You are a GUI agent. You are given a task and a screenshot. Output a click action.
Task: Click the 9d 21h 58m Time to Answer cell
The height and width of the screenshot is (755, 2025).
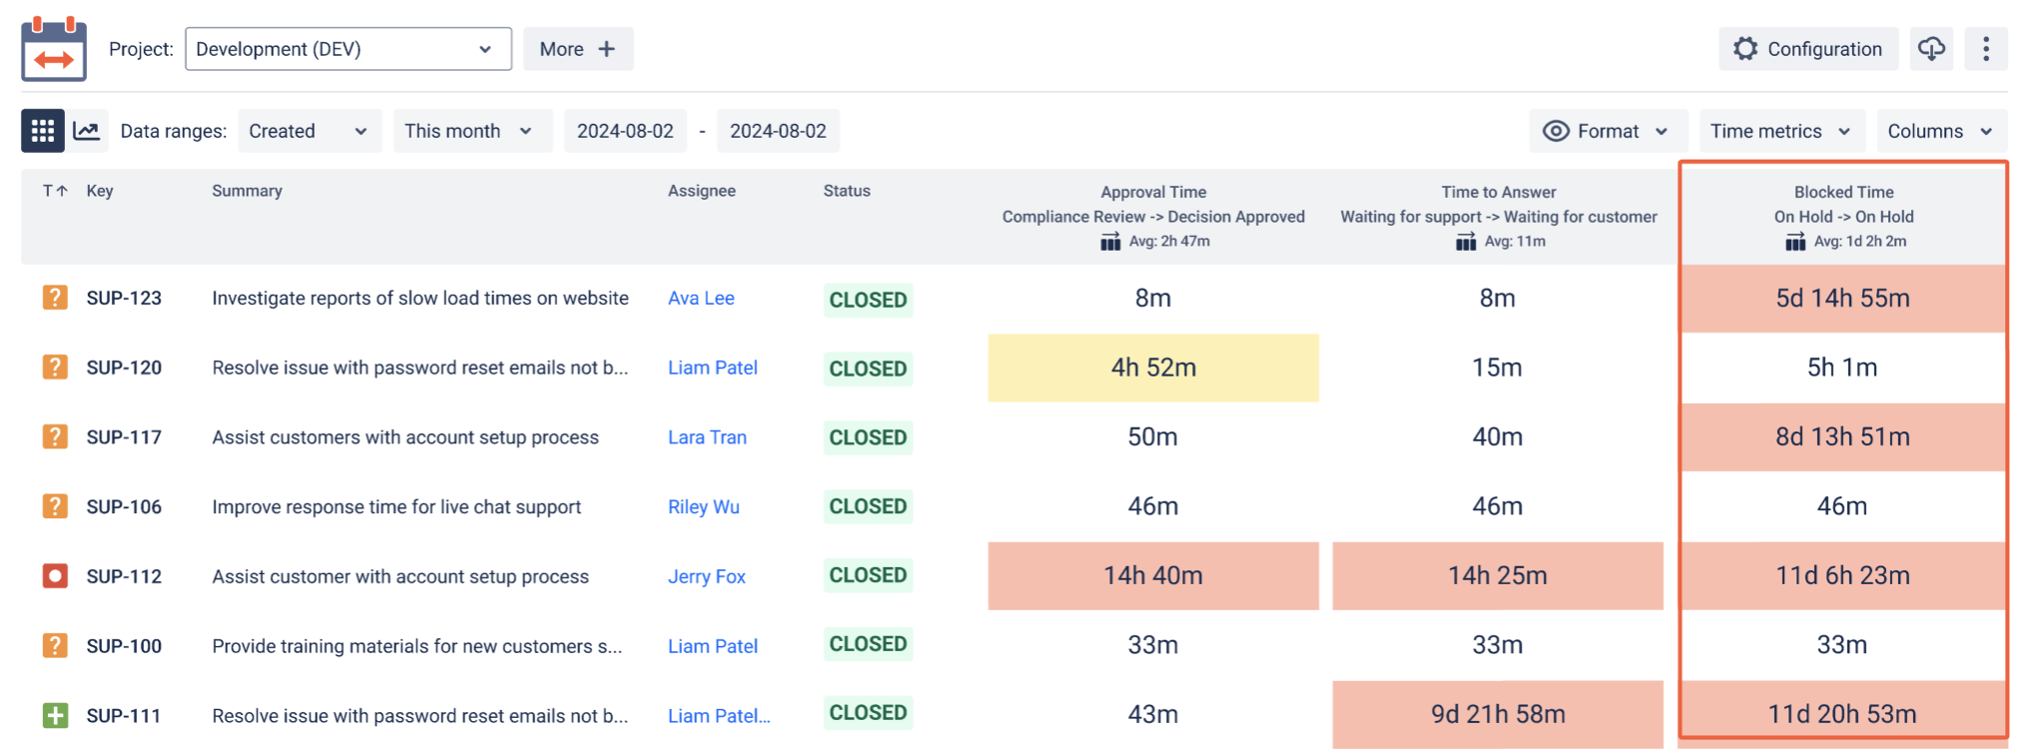(x=1498, y=714)
